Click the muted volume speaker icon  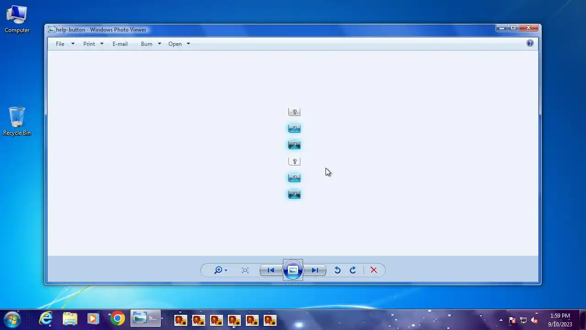(x=534, y=320)
